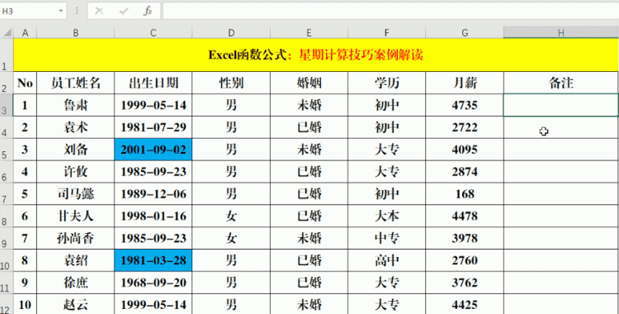Select the salary cell 4095

point(465,150)
